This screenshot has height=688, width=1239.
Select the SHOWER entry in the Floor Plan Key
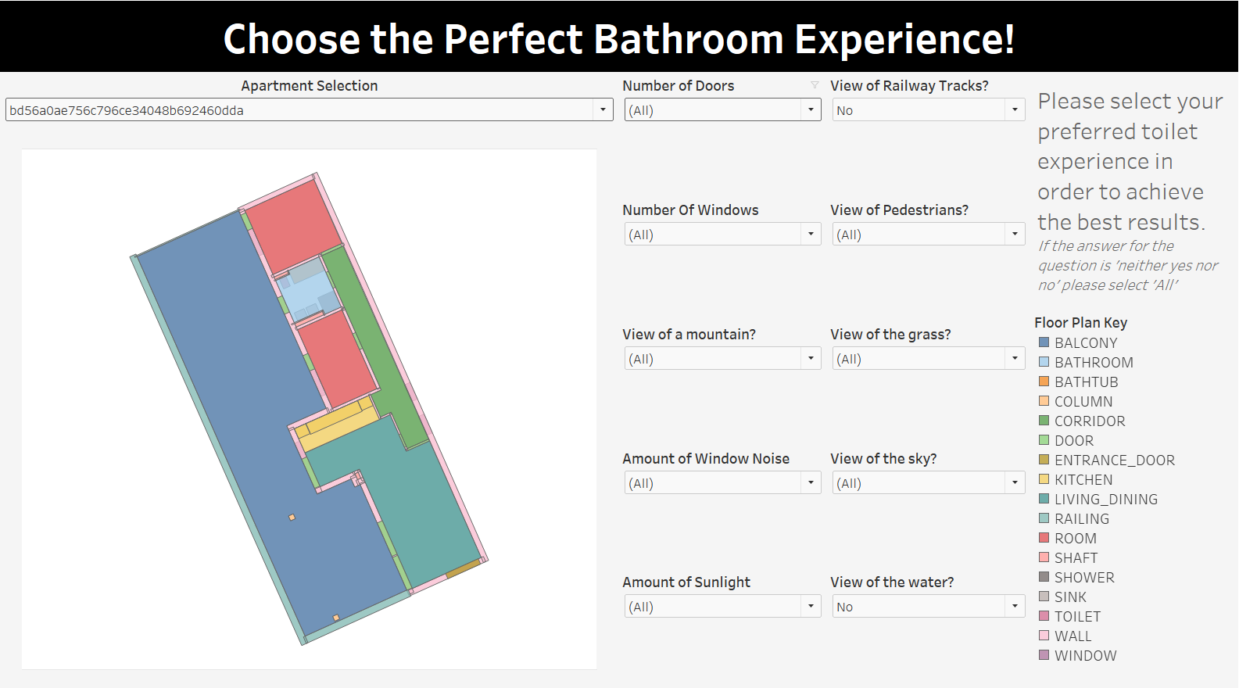pyautogui.click(x=1084, y=577)
